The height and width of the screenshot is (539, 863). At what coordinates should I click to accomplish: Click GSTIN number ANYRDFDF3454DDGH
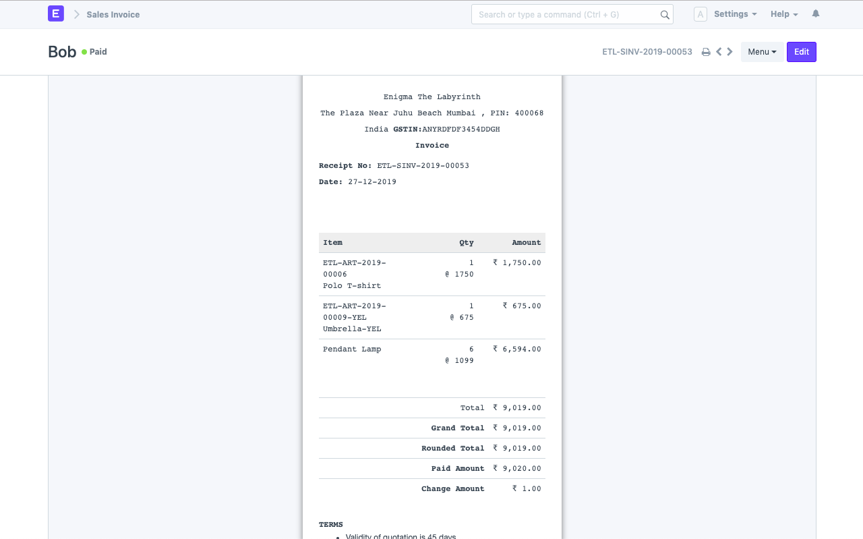[461, 130]
